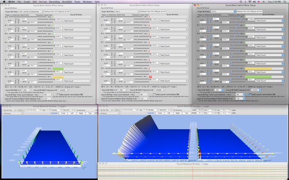Click the US flag input icon
289x180 pixels.
259,2
